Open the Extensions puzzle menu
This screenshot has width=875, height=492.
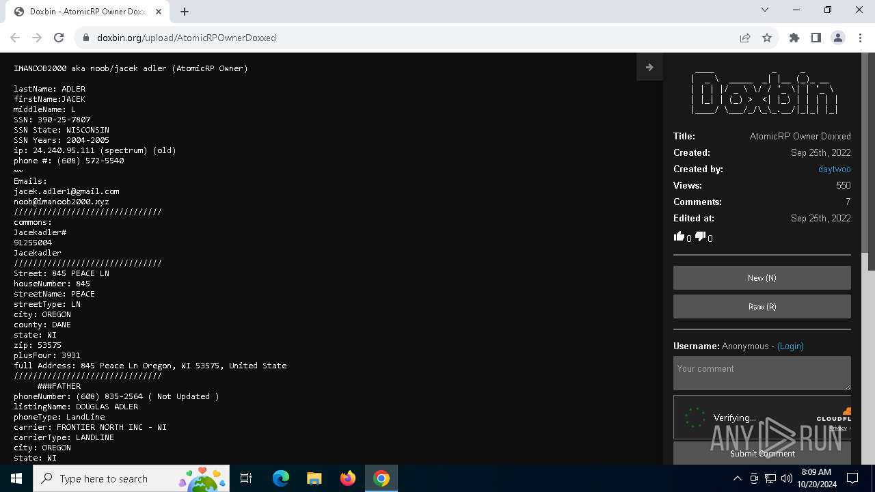point(794,38)
